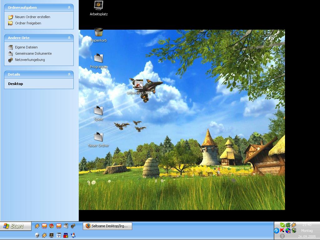Click the gray circular tray icon

click(282, 236)
